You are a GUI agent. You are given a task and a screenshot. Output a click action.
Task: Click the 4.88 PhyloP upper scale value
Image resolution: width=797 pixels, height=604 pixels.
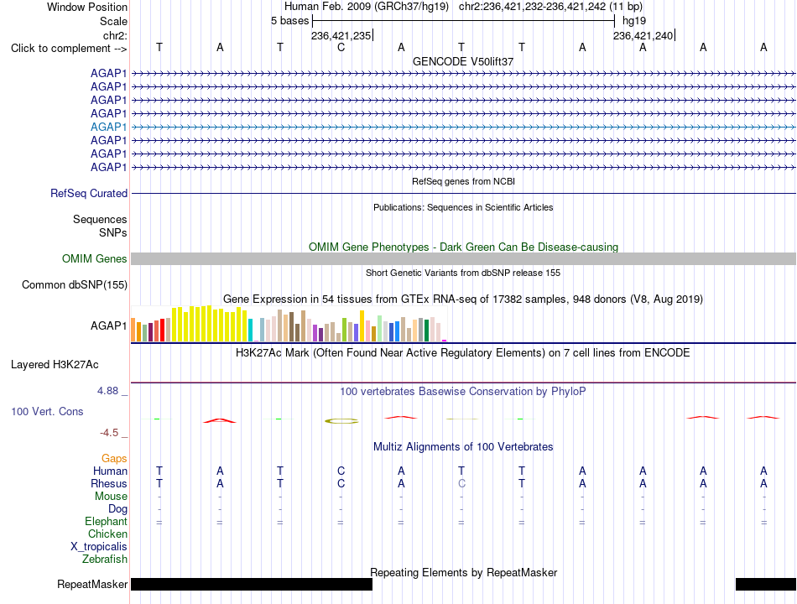107,390
